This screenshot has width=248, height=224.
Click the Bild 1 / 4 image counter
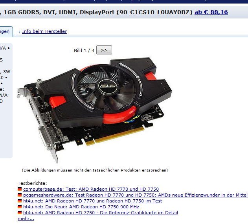tap(84, 51)
